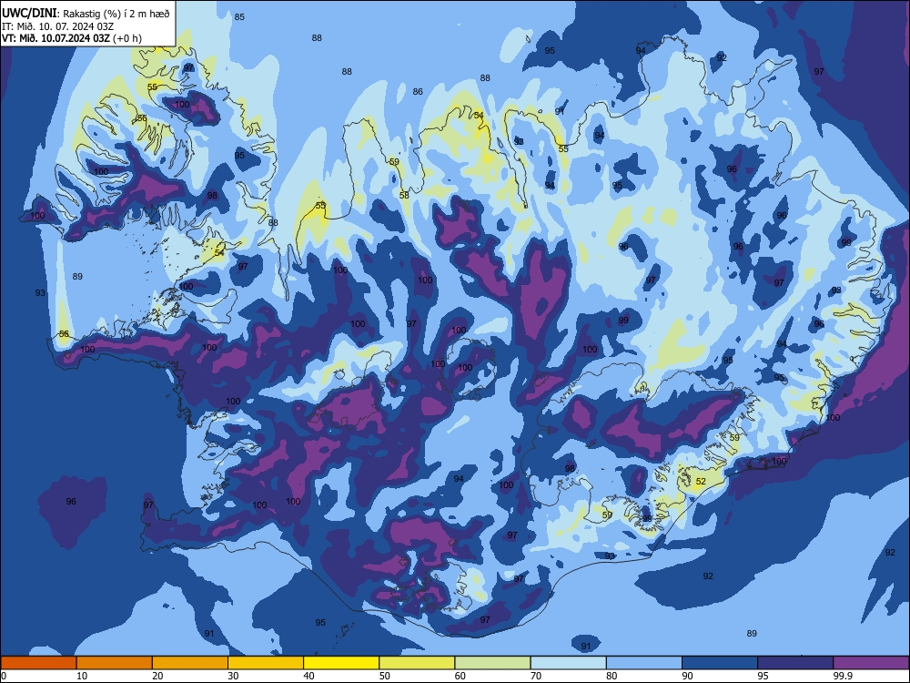Click the low humidity value 52
This screenshot has width=910, height=683.
click(x=701, y=481)
